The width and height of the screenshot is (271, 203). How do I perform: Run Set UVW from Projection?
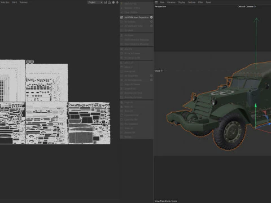click(x=137, y=17)
